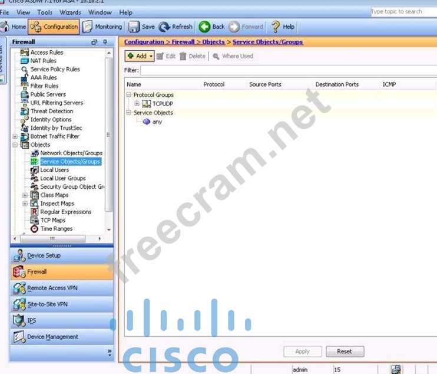Expand the Class Maps node
The image size is (437, 374).
[25, 195]
